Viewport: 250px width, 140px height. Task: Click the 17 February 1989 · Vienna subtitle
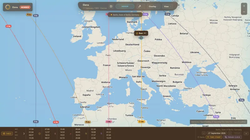coord(95,8)
